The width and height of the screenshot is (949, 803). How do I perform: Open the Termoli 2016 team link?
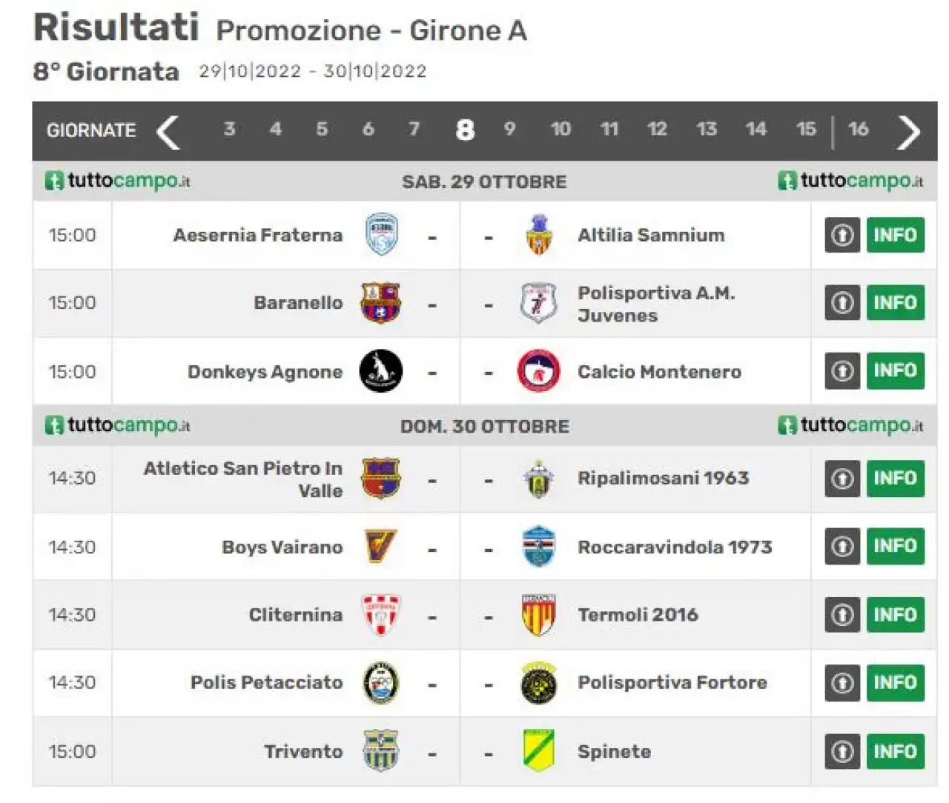638,615
